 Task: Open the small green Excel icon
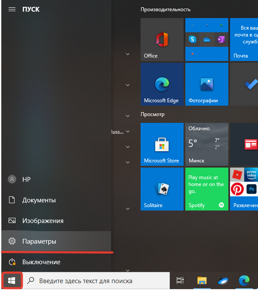[x=221, y=25]
